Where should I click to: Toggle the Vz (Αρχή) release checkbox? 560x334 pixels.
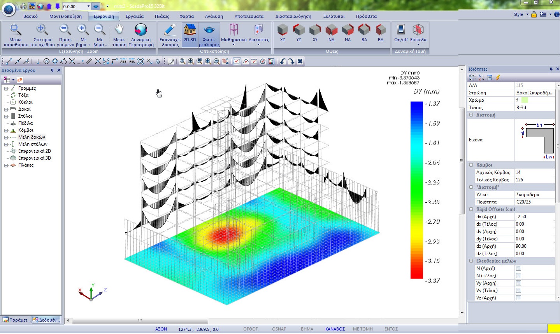click(x=518, y=298)
